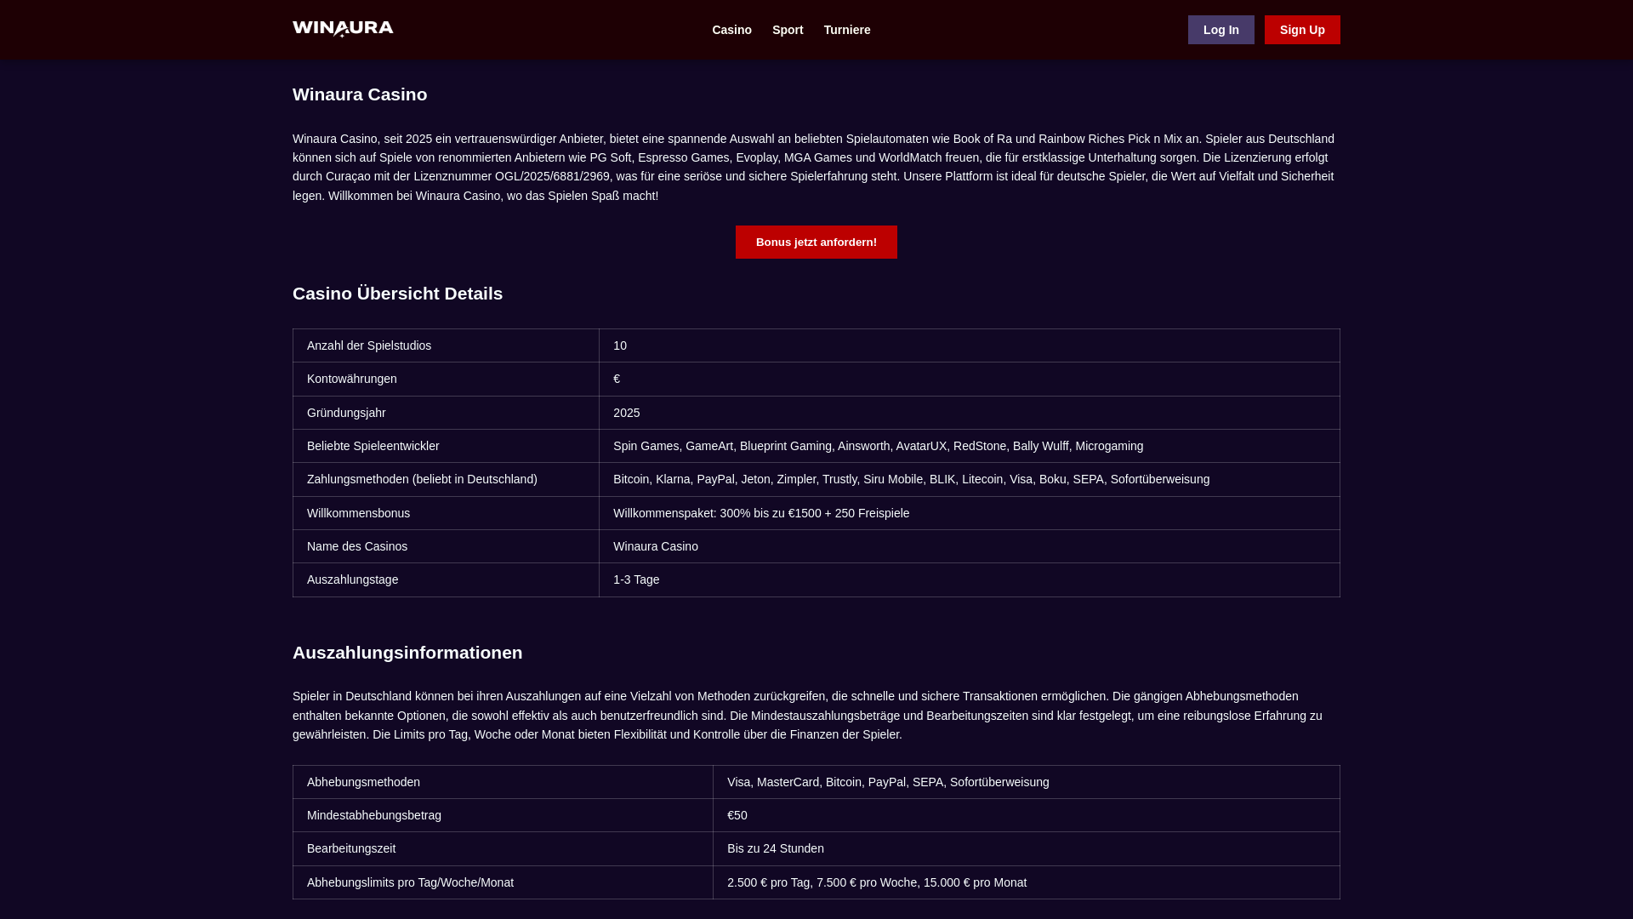1633x919 pixels.
Task: Click payment methods list starting 'Bitcoin, Klarna'
Action: pyautogui.click(x=970, y=479)
